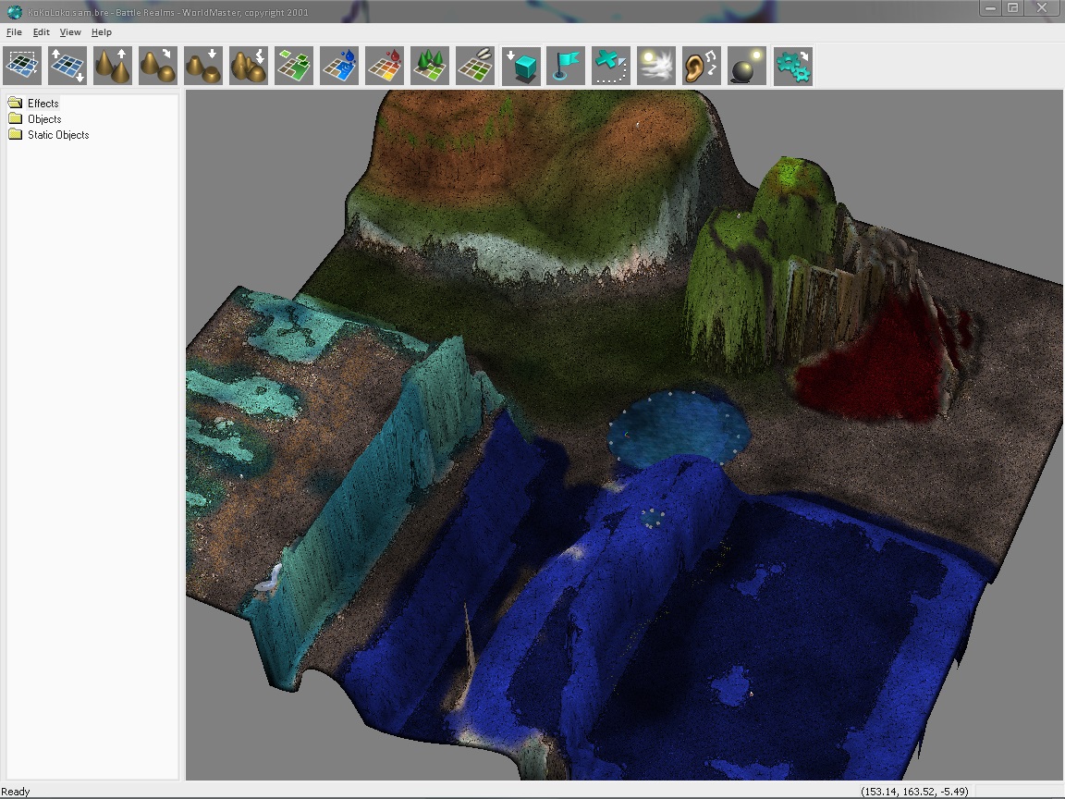Click the raise terrain cones icon
This screenshot has width=1065, height=799.
[x=113, y=67]
